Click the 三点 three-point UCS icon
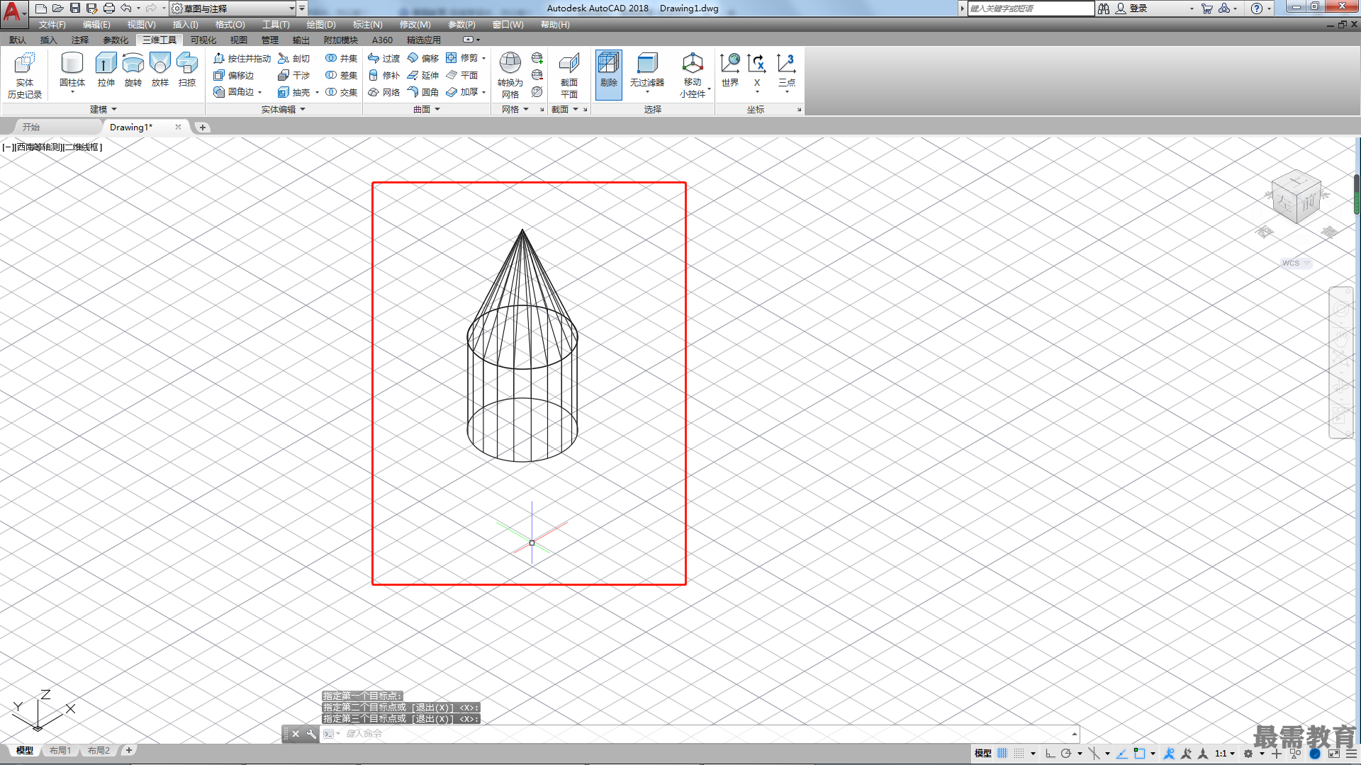This screenshot has width=1361, height=765. coord(787,71)
